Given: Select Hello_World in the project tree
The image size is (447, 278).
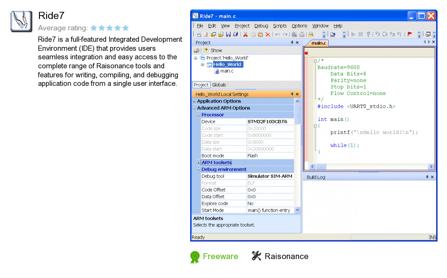Looking at the screenshot, I should [x=227, y=65].
